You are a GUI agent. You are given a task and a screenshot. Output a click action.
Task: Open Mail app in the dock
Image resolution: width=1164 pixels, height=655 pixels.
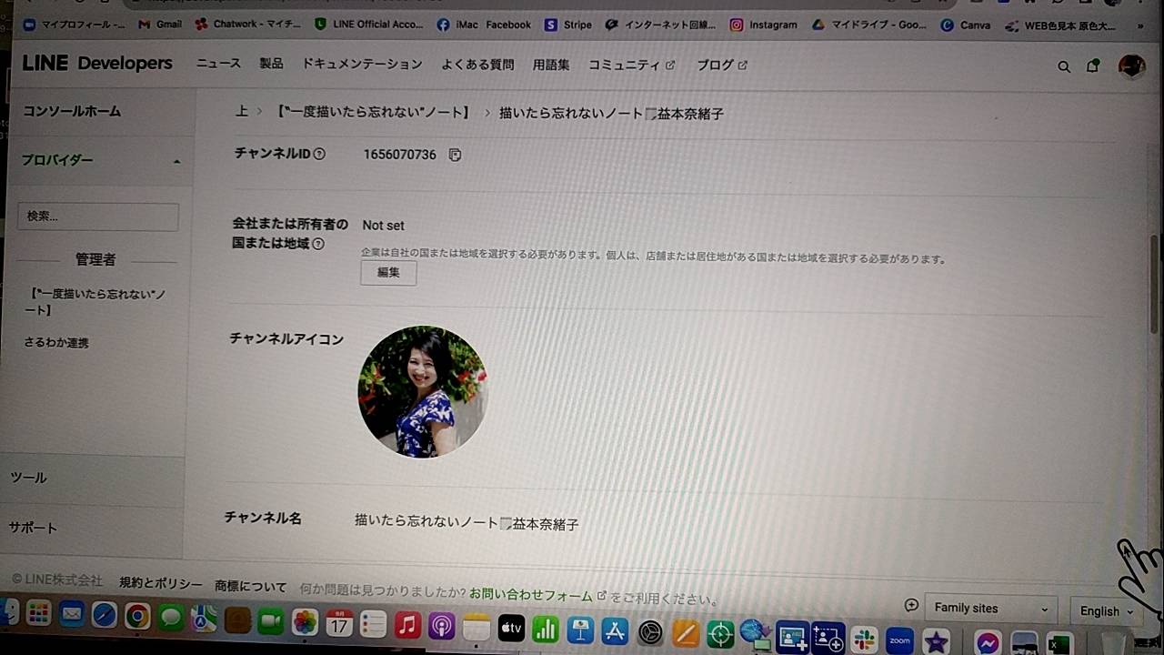click(72, 615)
